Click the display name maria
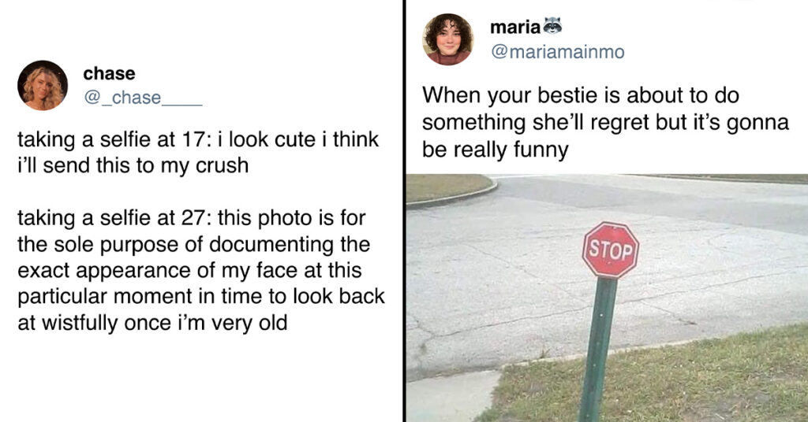The width and height of the screenshot is (808, 422). 514,28
